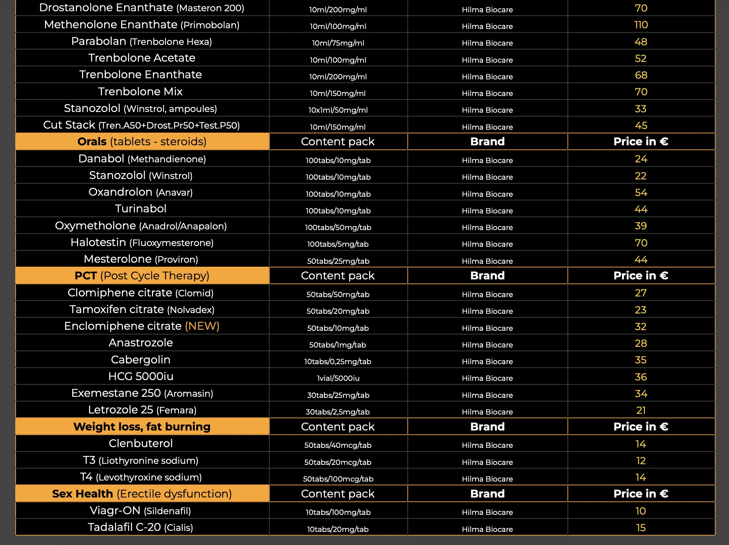The height and width of the screenshot is (545, 729).
Task: Click 'Hilma Biocare' brand in Turinabol row
Action: tap(487, 211)
